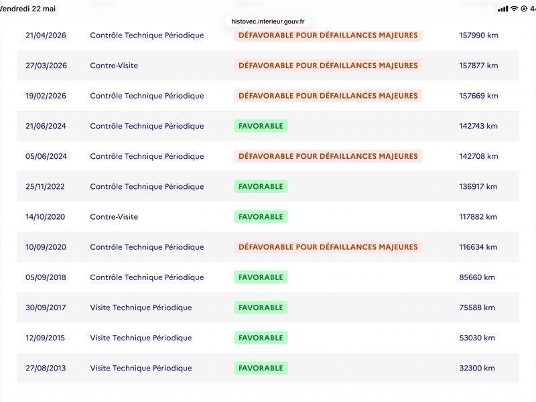Tap the orientation lock status icon
The image size is (536, 402).
(x=524, y=9)
